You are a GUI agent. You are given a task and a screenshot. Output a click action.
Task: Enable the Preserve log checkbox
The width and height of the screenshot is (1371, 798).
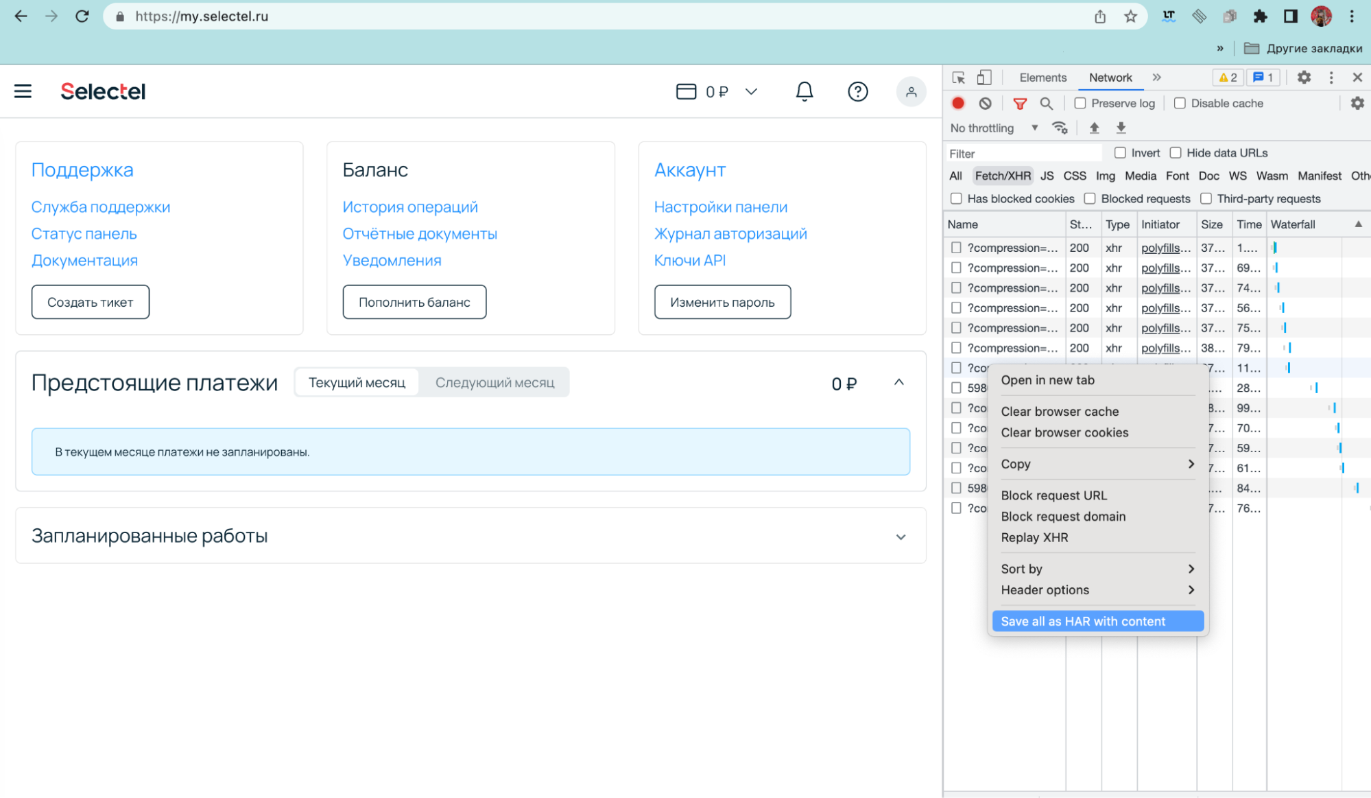(x=1080, y=103)
